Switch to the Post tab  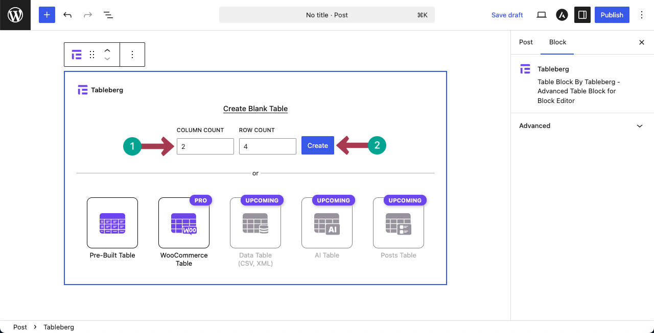[526, 42]
